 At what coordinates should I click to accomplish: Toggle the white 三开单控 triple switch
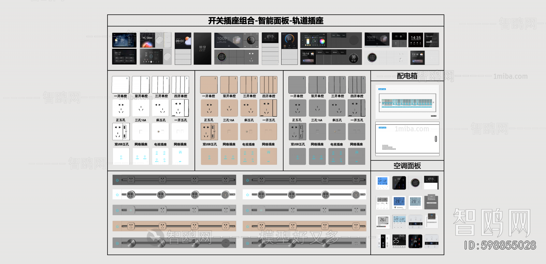click(x=160, y=85)
